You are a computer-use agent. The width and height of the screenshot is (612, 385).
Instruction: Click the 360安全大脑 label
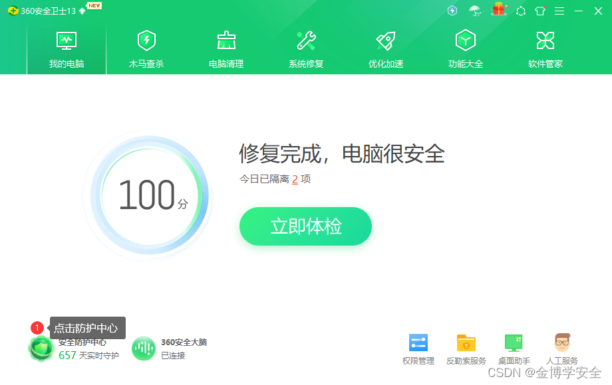point(184,342)
